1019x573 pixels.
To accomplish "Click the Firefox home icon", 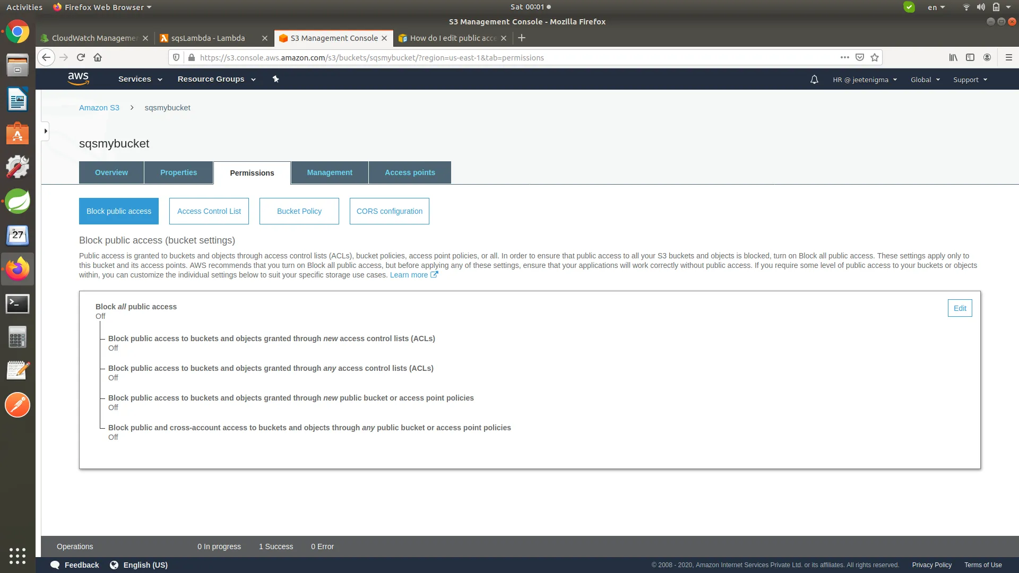I will (98, 57).
